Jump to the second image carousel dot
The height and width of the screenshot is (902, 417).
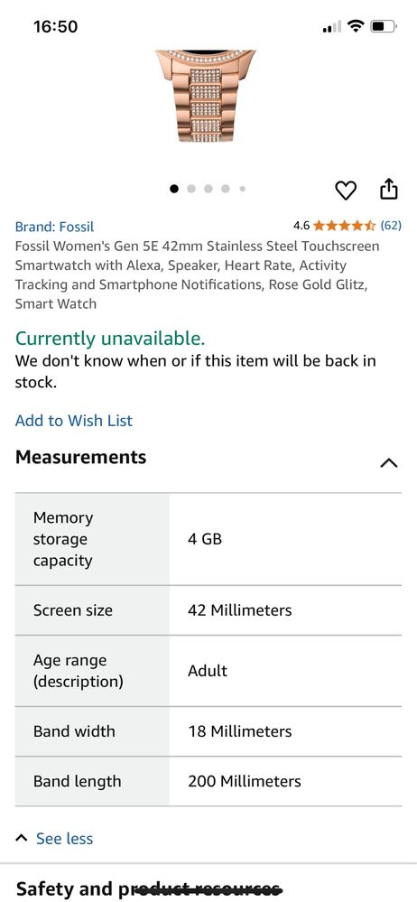point(191,189)
